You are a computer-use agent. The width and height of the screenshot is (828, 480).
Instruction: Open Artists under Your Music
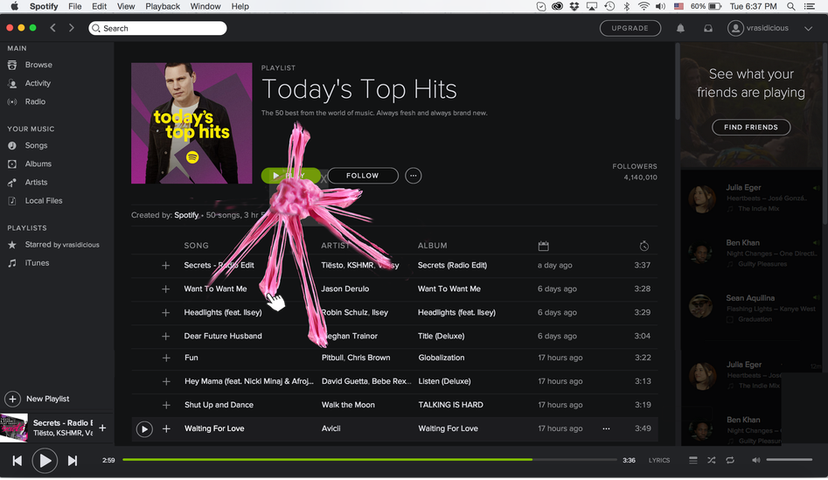tap(36, 183)
